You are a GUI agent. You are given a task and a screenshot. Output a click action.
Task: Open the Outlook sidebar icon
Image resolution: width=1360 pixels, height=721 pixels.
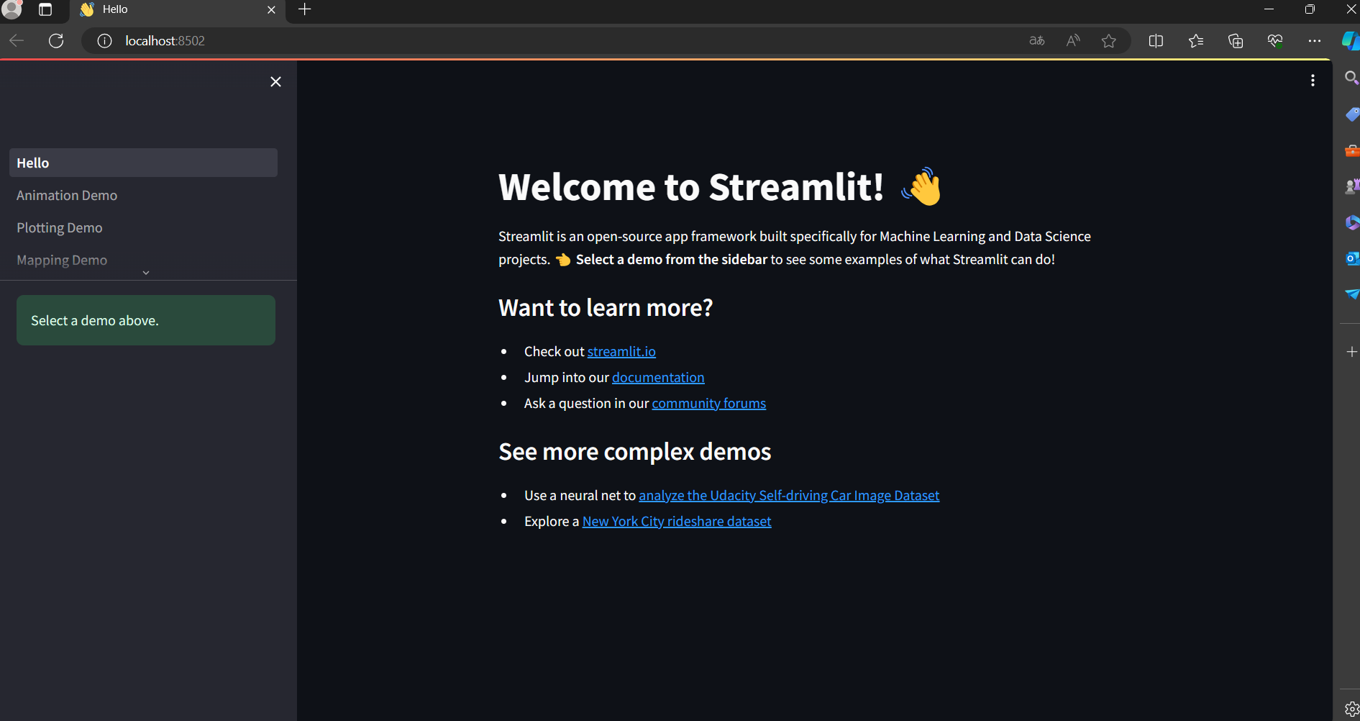pyautogui.click(x=1352, y=258)
